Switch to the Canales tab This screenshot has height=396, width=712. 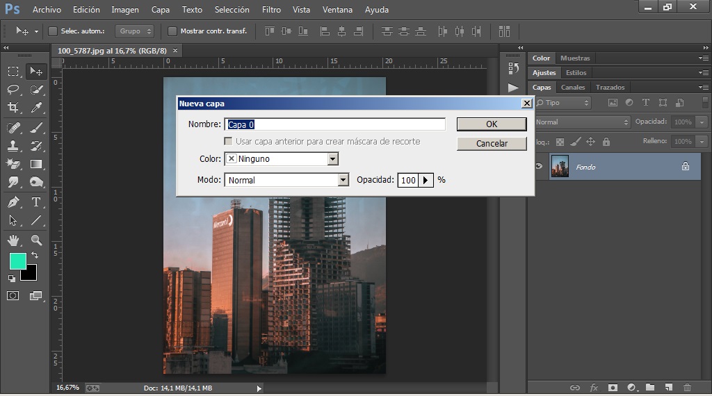click(x=573, y=87)
